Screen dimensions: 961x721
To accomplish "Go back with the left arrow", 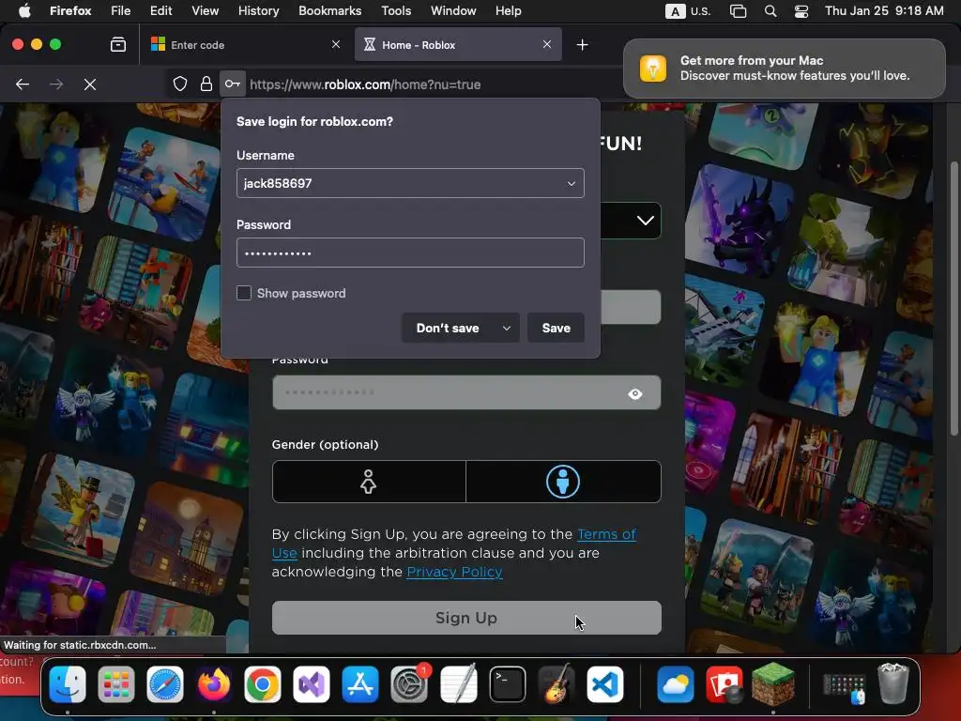I will (23, 84).
